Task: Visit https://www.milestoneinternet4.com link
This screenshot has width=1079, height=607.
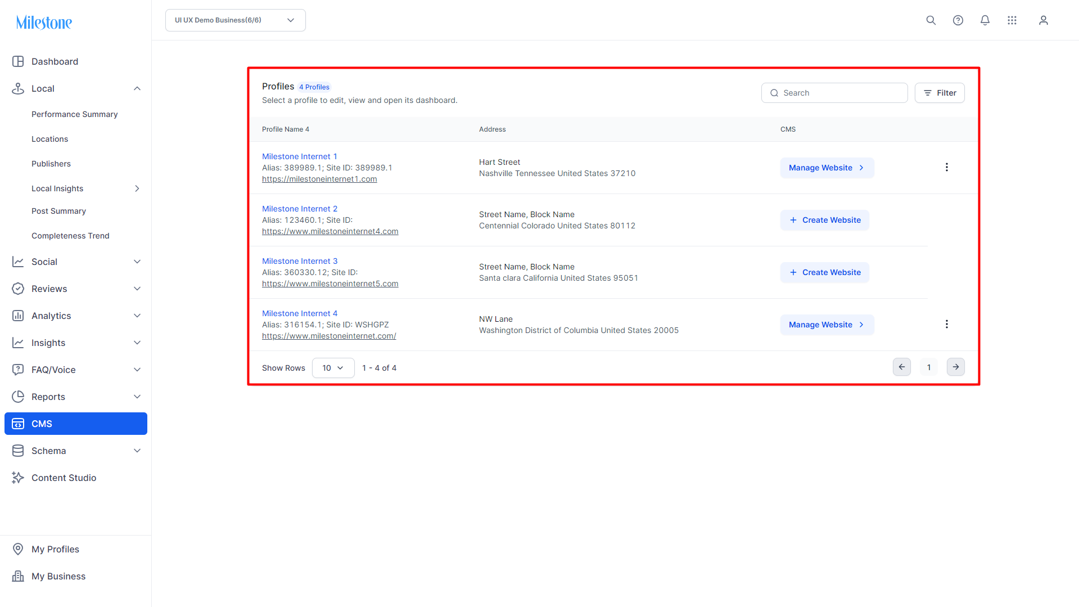Action: (x=330, y=231)
